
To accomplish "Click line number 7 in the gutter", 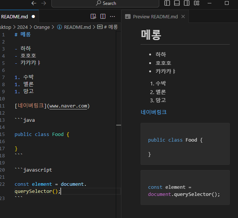I will click(3, 78).
